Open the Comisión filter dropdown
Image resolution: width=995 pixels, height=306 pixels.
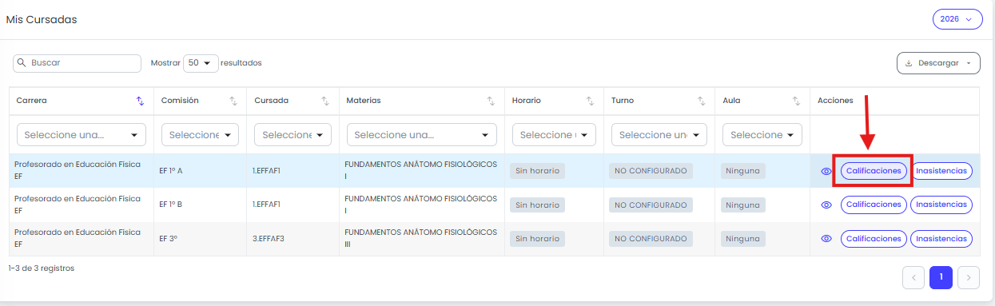point(200,135)
